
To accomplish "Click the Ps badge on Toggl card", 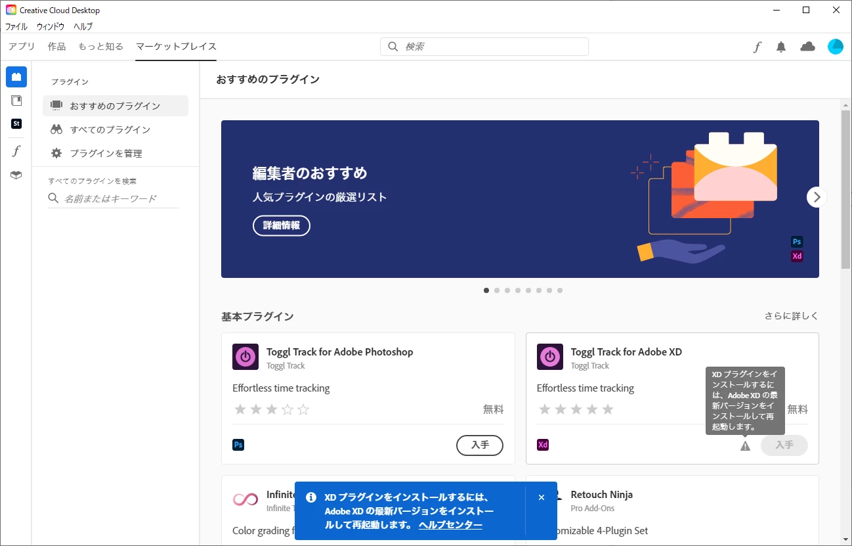I will tap(238, 445).
